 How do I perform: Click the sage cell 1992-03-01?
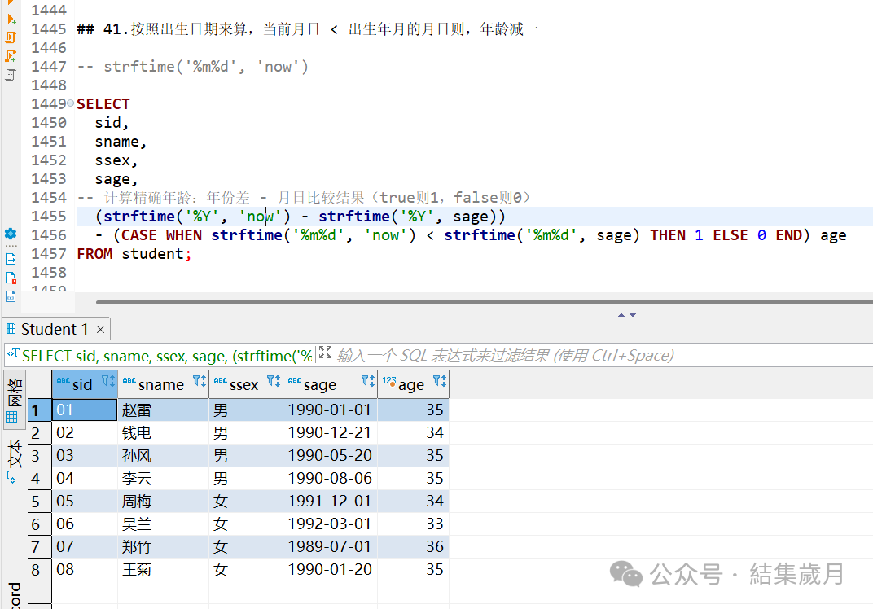(330, 524)
